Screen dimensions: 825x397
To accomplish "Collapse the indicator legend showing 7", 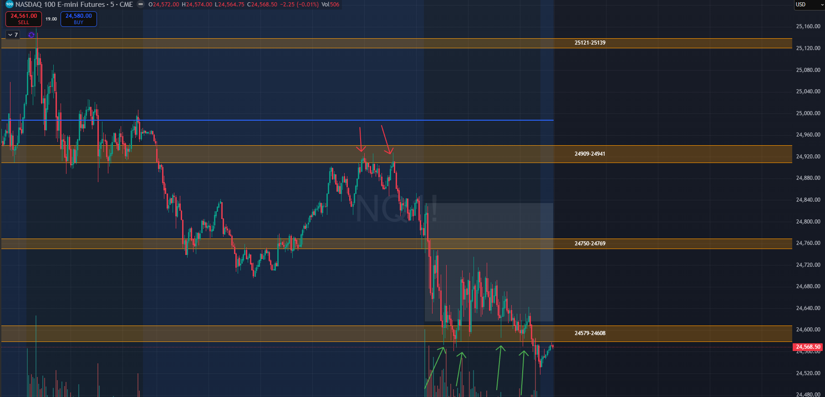I will click(13, 35).
